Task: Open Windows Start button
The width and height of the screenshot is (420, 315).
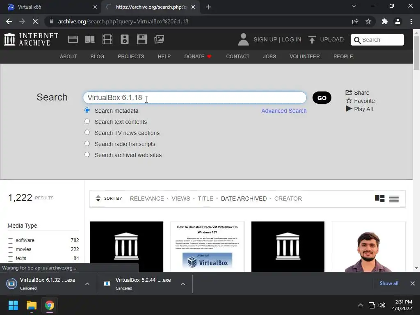Action: (x=13, y=305)
